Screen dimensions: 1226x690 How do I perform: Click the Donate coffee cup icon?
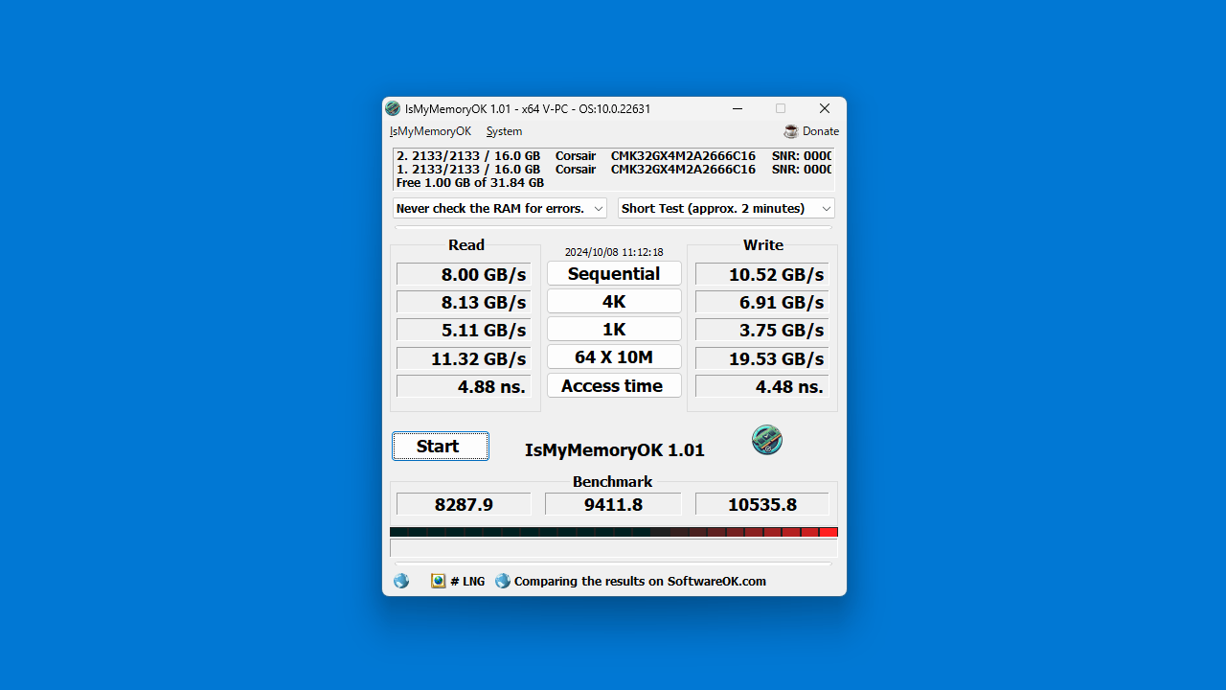pyautogui.click(x=790, y=131)
